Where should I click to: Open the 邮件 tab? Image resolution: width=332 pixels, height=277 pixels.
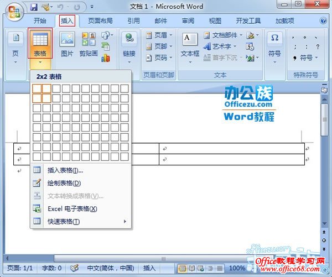tap(160, 21)
